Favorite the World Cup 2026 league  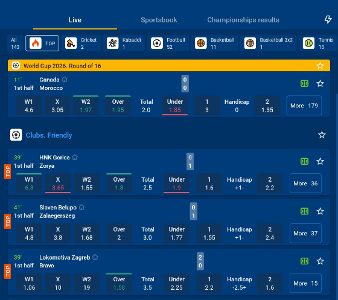pyautogui.click(x=320, y=66)
